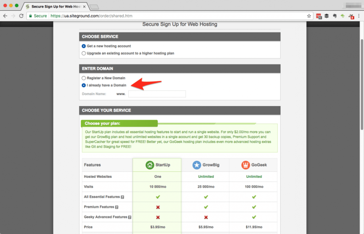Select Get a new hosting account

click(84, 46)
